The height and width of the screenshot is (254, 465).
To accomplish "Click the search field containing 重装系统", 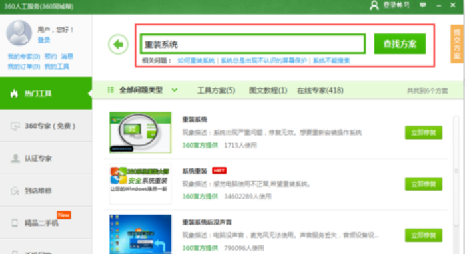I will (253, 44).
